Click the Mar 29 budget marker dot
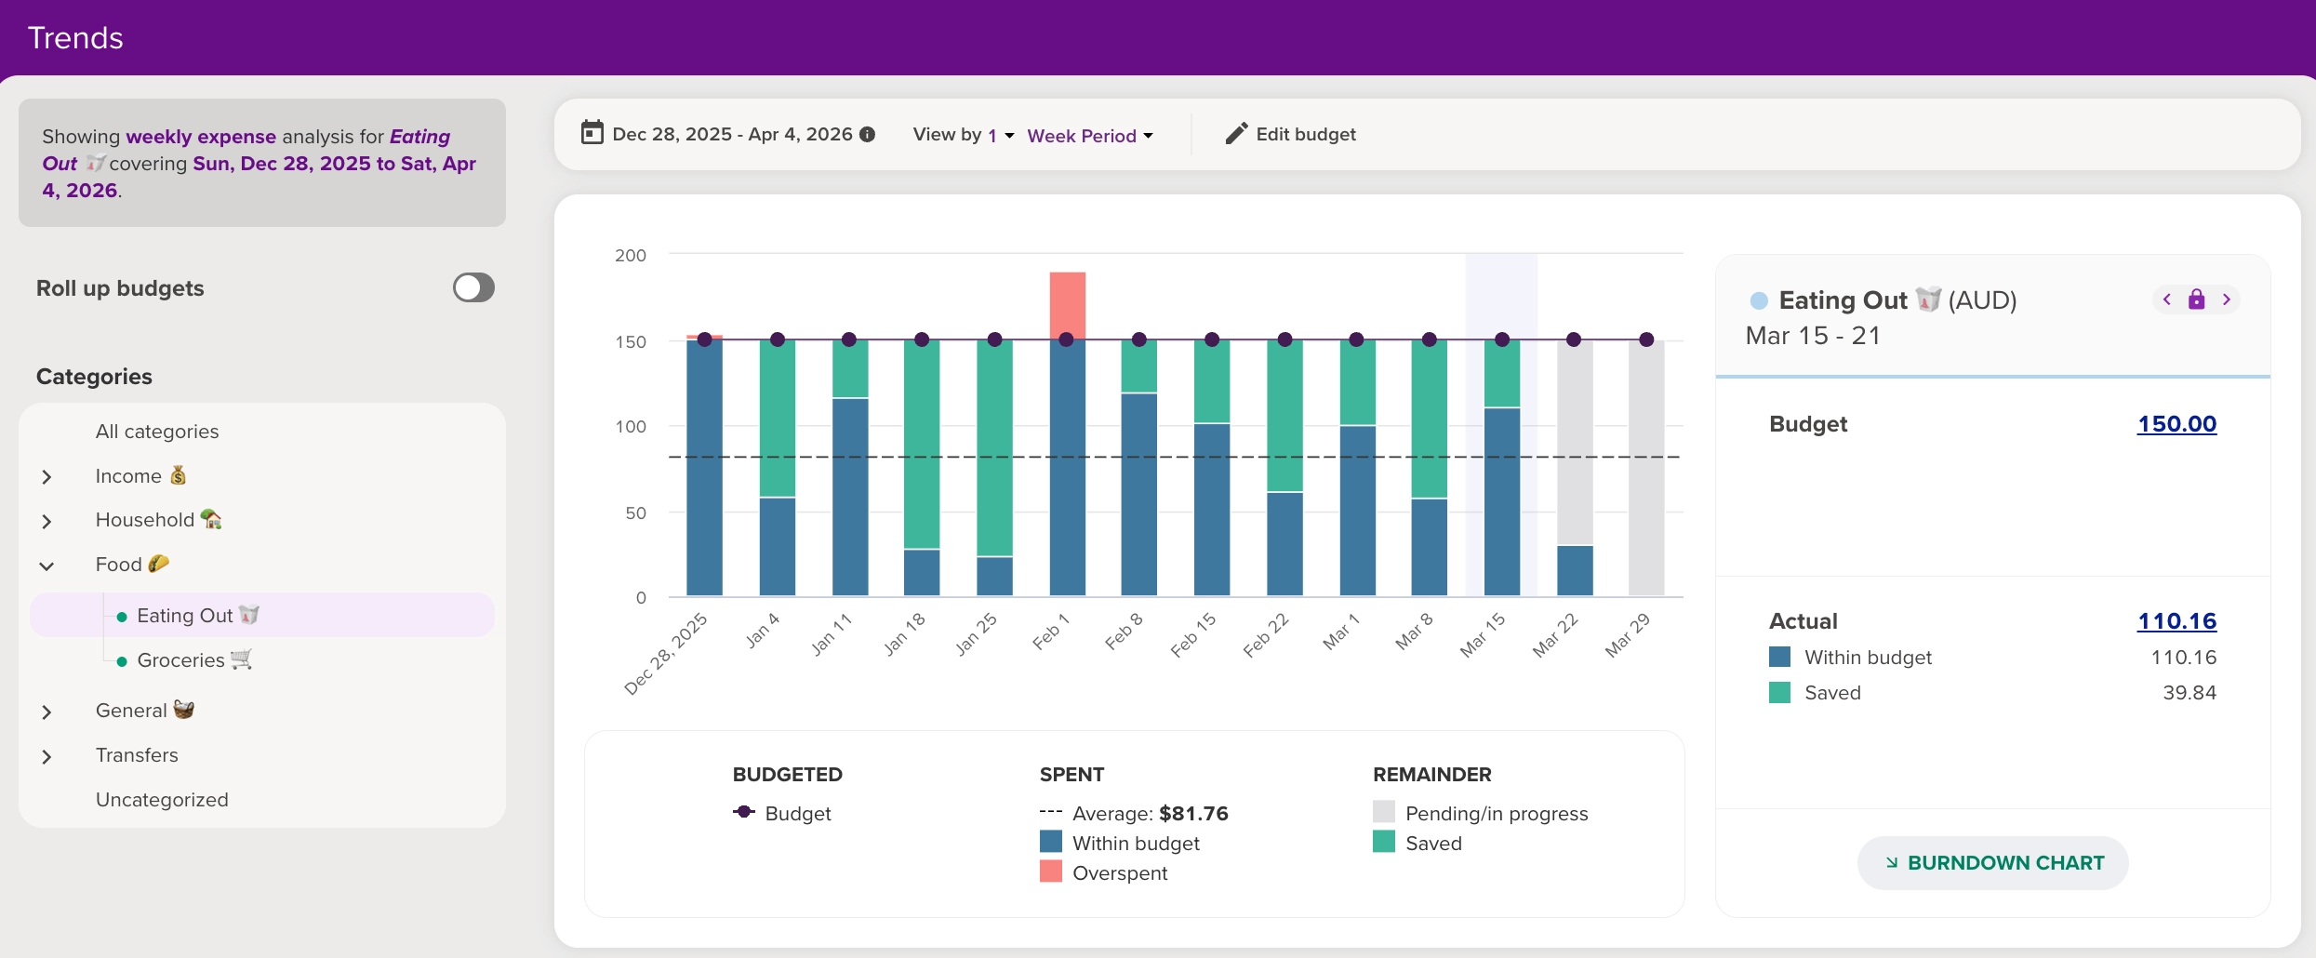2316x958 pixels. coord(1646,339)
